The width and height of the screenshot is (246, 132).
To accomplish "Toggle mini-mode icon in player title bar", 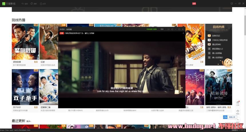I will tap(172, 29).
